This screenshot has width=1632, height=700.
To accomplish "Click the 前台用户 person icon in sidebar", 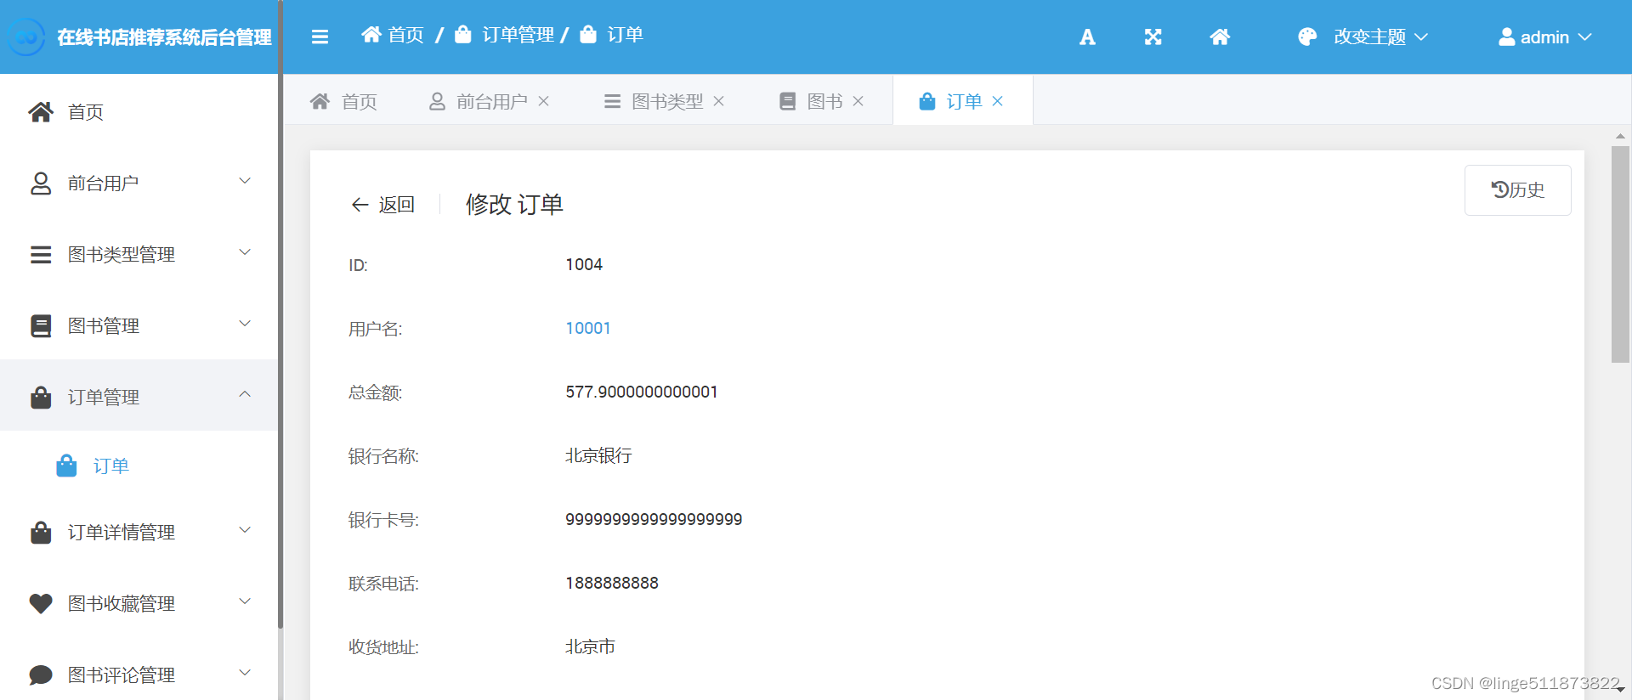I will (41, 183).
